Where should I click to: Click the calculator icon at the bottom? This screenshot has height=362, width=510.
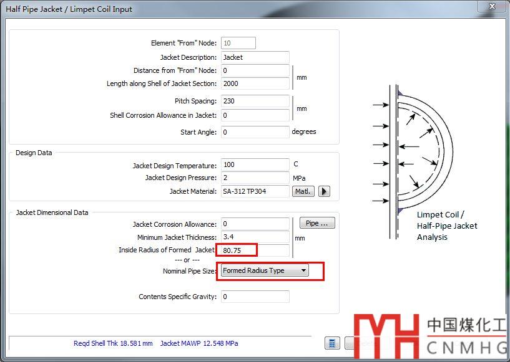point(332,343)
